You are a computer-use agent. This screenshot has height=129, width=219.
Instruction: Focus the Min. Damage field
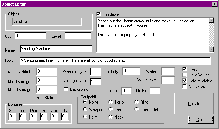tap(47, 81)
